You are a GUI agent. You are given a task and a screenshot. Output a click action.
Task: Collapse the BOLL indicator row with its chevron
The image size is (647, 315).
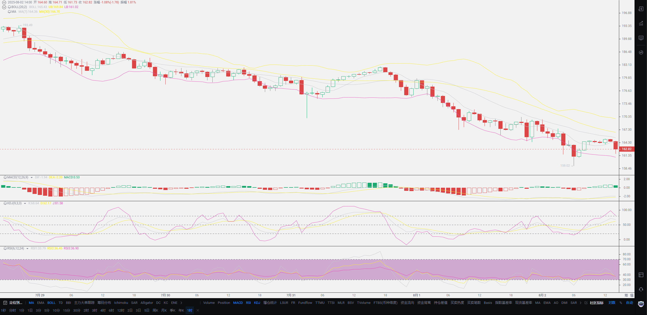(x=4, y=7)
